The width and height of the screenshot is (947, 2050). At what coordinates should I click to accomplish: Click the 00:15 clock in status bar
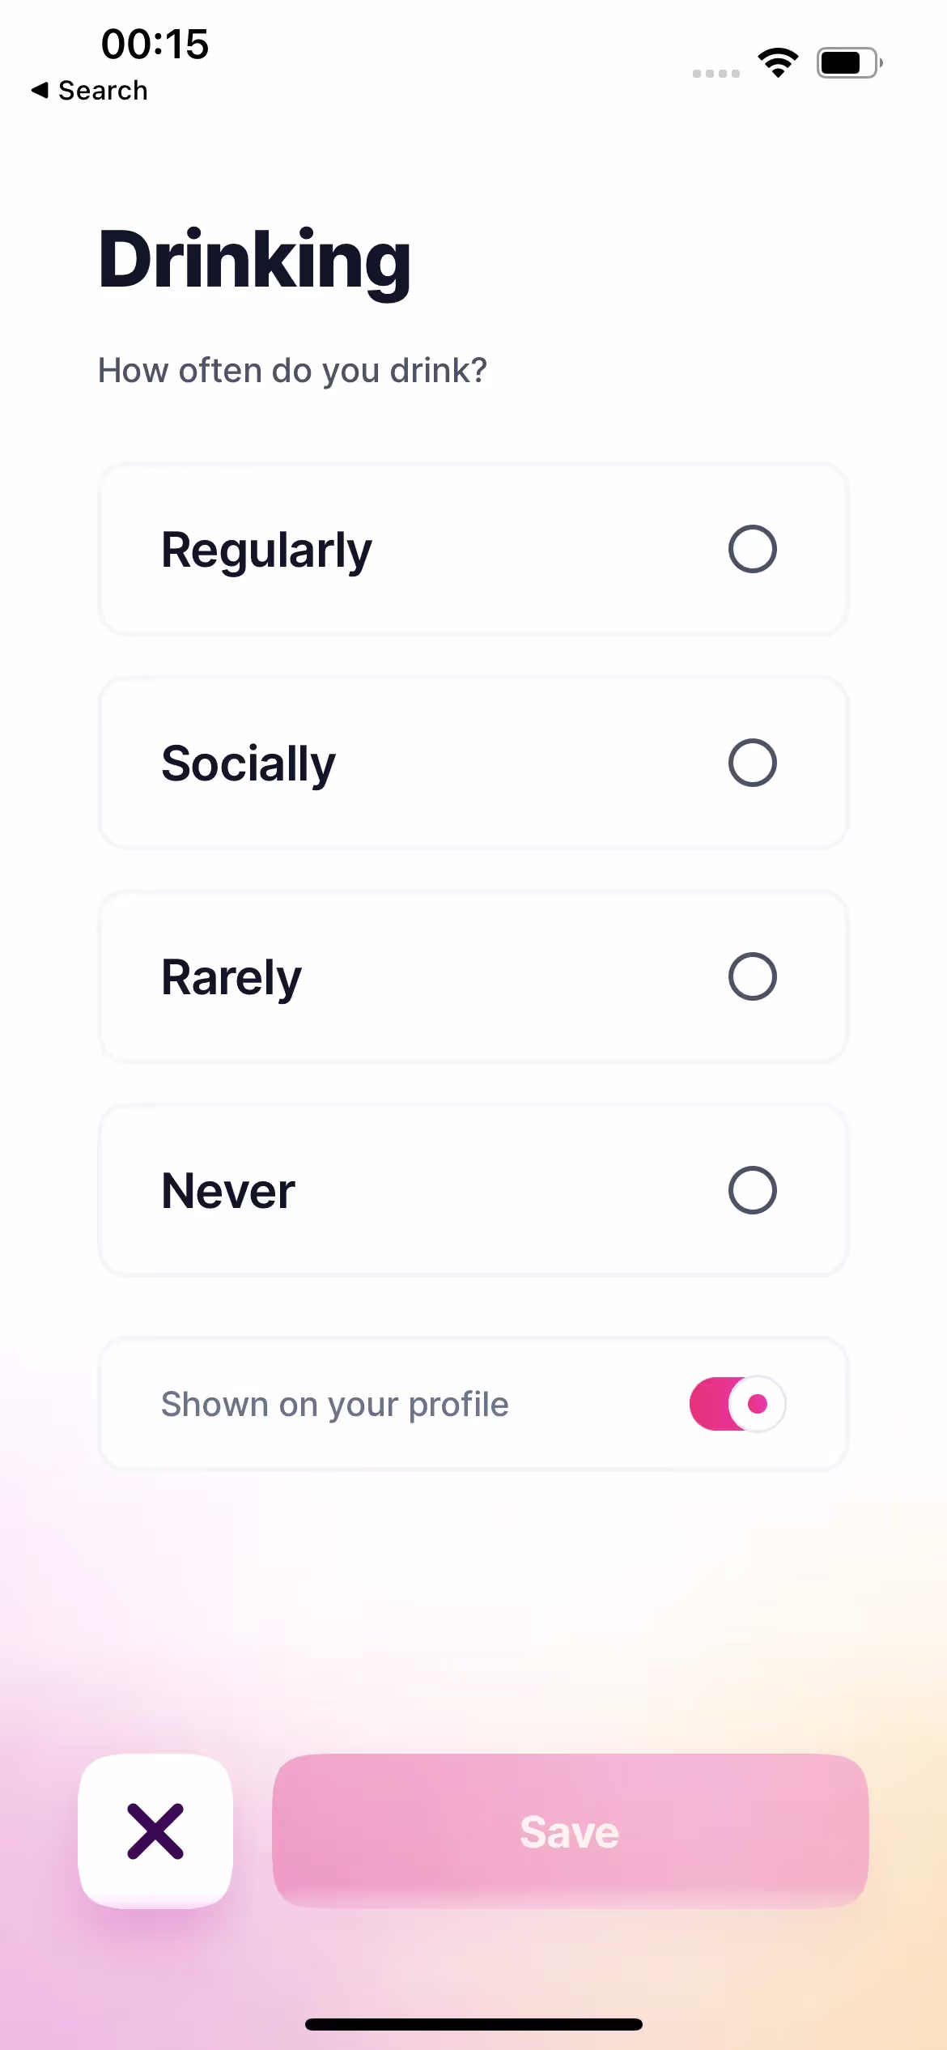coord(155,44)
